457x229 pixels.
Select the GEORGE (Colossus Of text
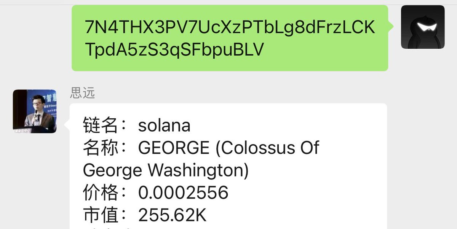point(228,148)
